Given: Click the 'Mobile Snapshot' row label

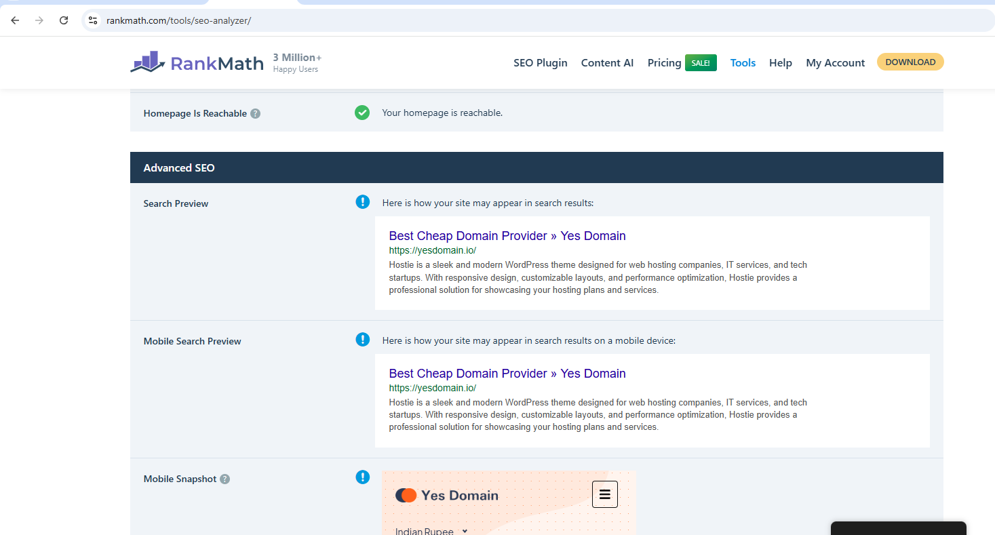Looking at the screenshot, I should (x=180, y=479).
